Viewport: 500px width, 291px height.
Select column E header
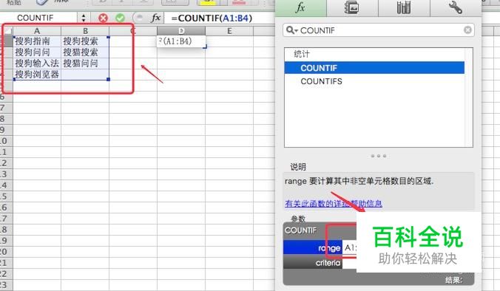coord(229,31)
